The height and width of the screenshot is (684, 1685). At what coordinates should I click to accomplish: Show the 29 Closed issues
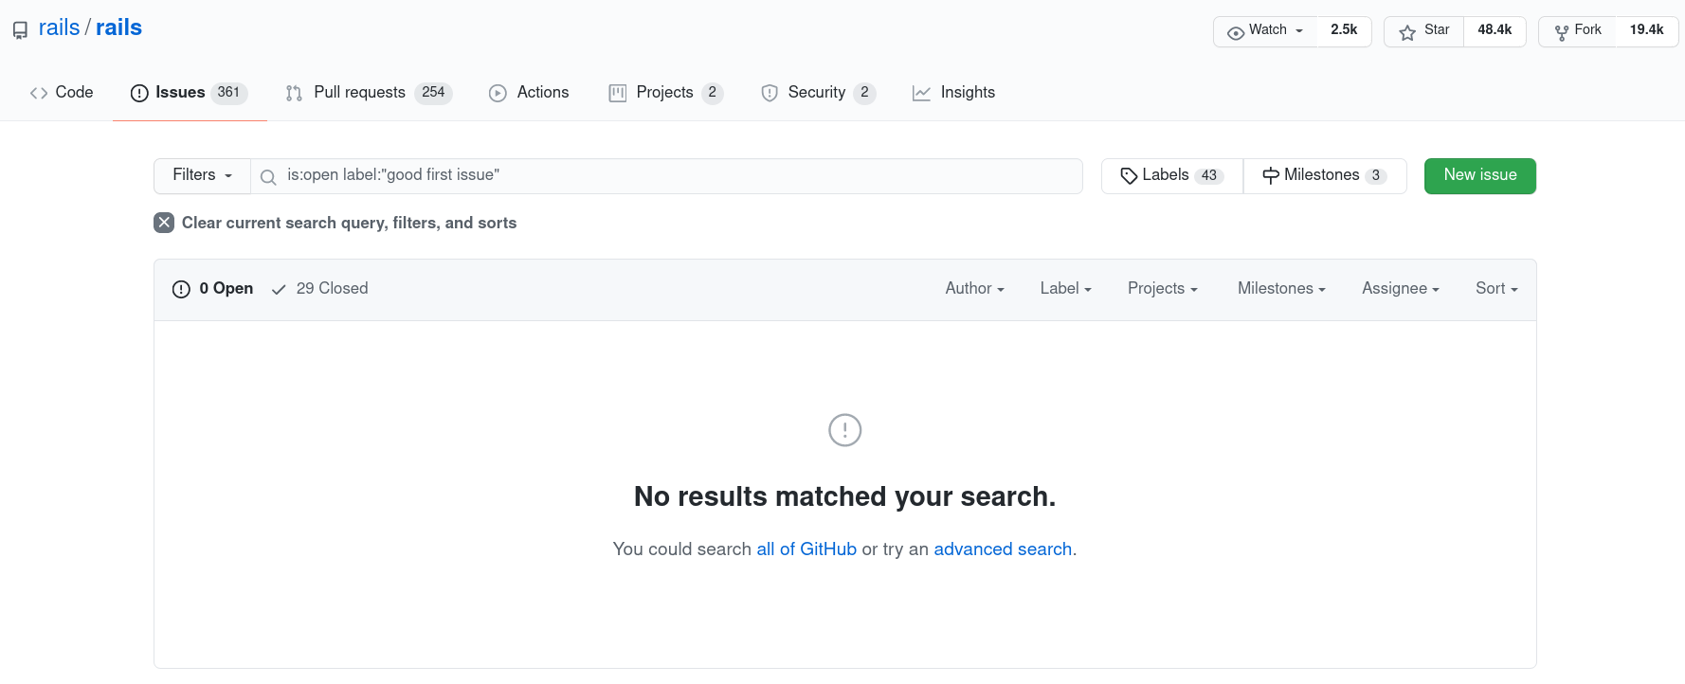319,289
